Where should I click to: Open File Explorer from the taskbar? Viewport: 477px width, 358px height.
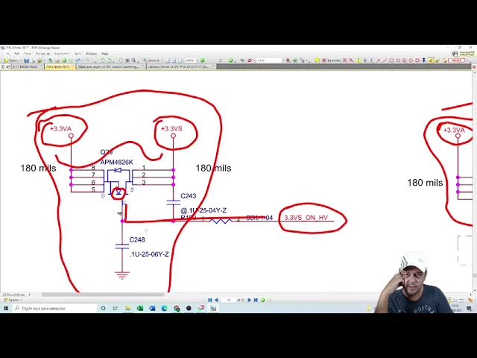pyautogui.click(x=127, y=308)
